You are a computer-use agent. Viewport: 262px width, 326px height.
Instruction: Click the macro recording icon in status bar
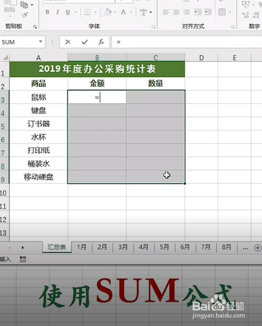[x=23, y=259]
